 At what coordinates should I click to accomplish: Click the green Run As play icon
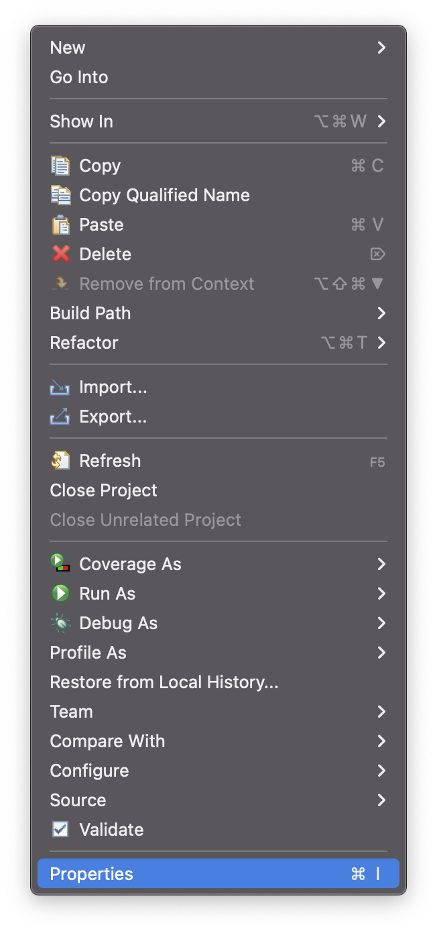click(60, 594)
